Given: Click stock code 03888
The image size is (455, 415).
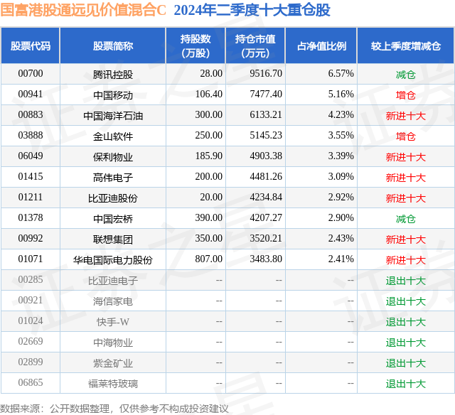Looking at the screenshot, I should [x=31, y=136].
